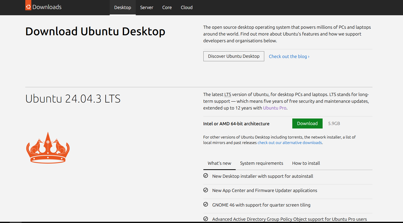Click checkmark icon beside Desktop installer autoinstall

(x=206, y=176)
